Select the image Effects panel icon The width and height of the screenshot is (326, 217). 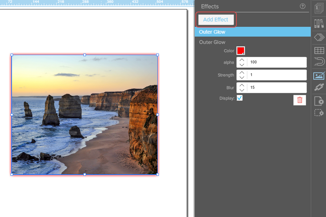(319, 75)
